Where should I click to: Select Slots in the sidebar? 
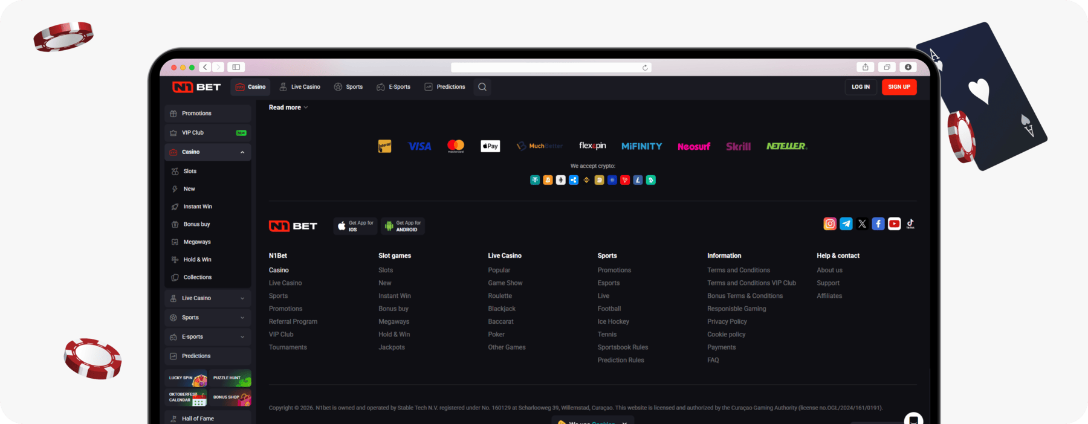[208, 172]
